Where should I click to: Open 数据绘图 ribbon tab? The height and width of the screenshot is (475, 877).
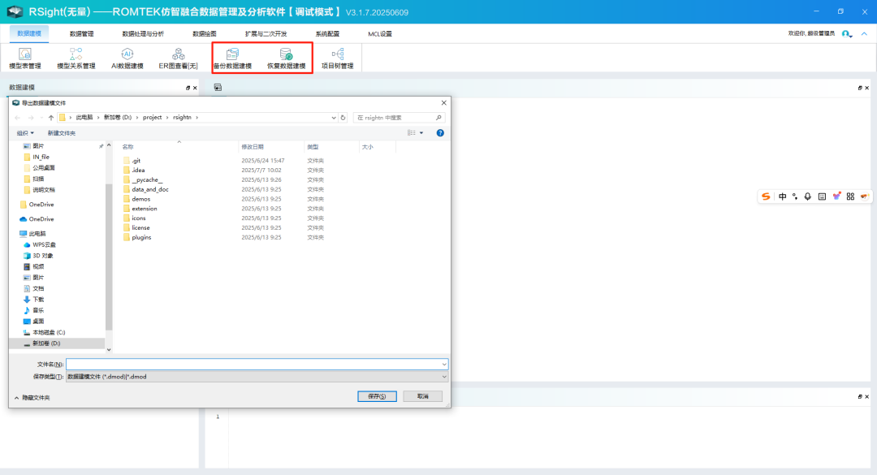(x=204, y=33)
